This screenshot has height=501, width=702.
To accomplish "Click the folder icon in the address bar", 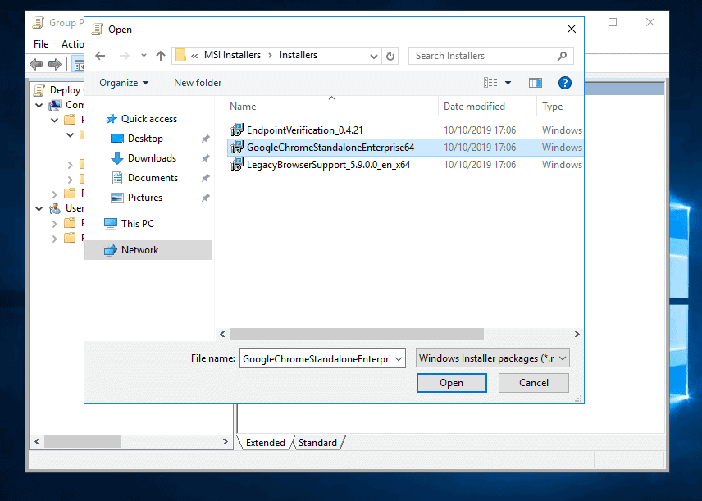I will click(180, 56).
